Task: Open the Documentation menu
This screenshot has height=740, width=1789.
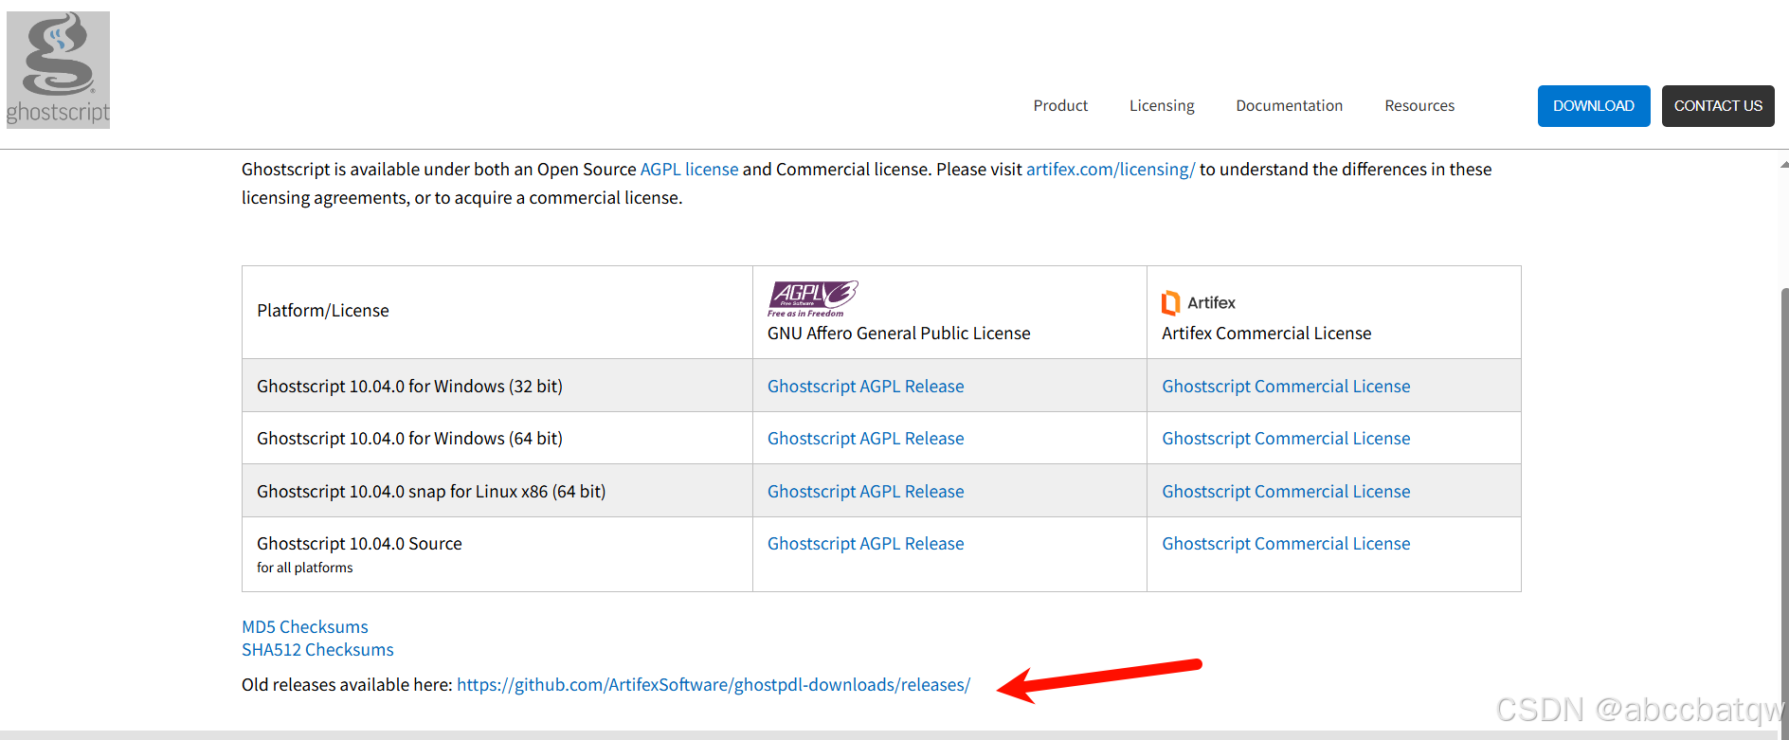Action: pyautogui.click(x=1289, y=106)
